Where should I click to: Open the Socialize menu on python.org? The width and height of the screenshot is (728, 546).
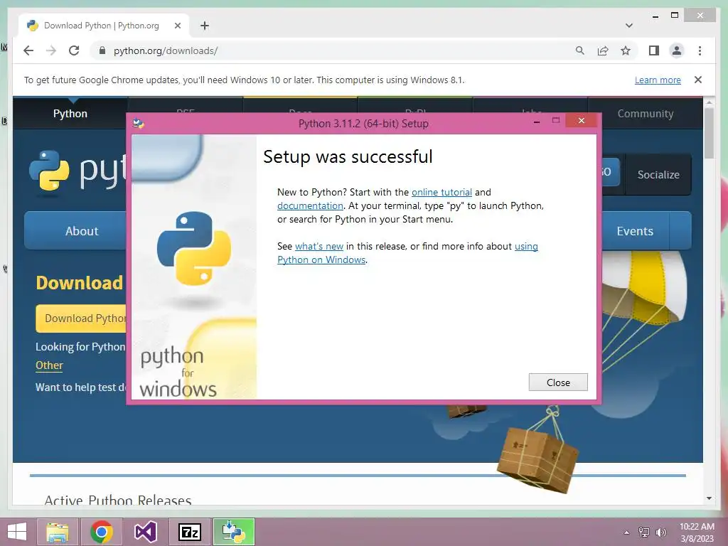[658, 175]
